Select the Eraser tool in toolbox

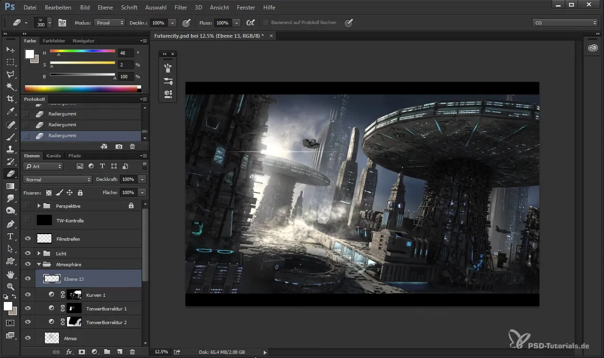pos(10,174)
